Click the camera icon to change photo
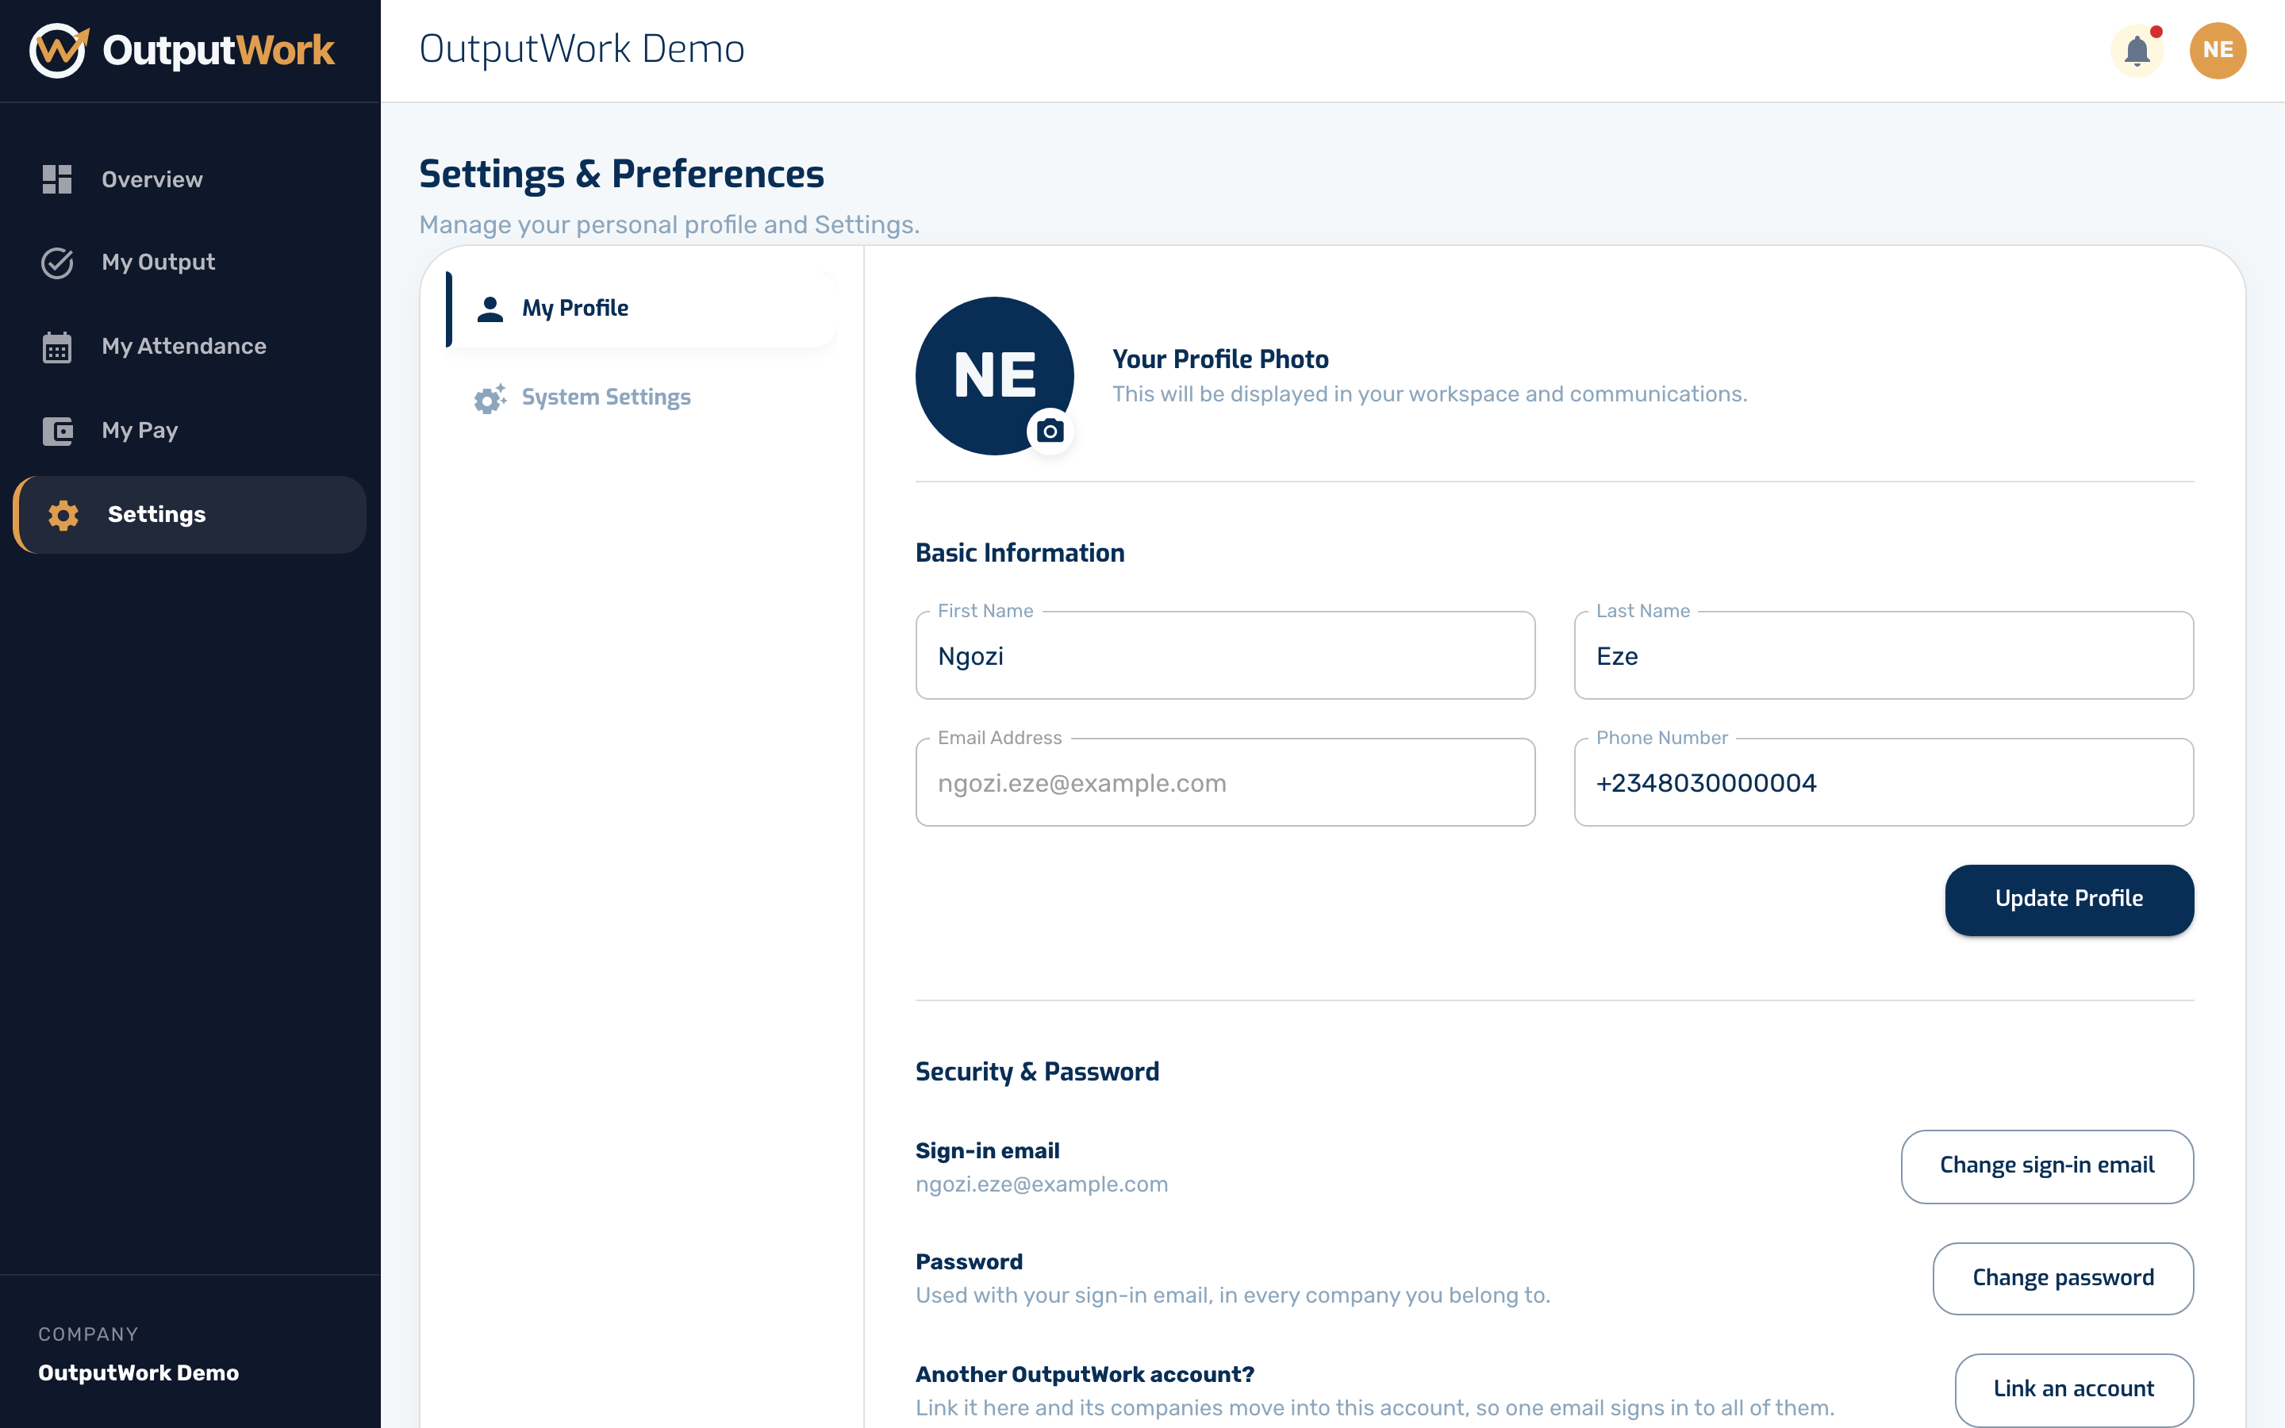The image size is (2285, 1428). pyautogui.click(x=1050, y=432)
